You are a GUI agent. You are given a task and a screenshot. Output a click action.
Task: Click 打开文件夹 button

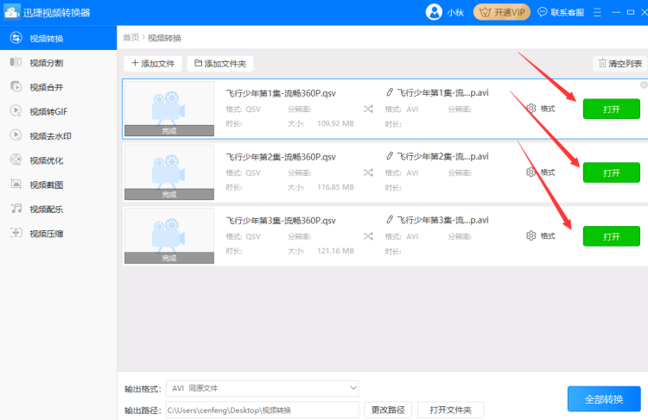[450, 411]
